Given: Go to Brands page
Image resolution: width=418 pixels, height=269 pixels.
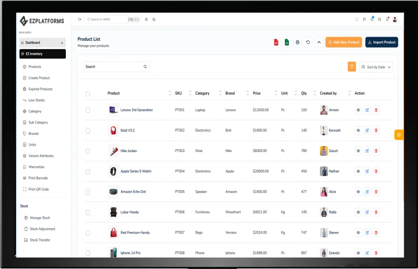Looking at the screenshot, I should tap(31, 134).
